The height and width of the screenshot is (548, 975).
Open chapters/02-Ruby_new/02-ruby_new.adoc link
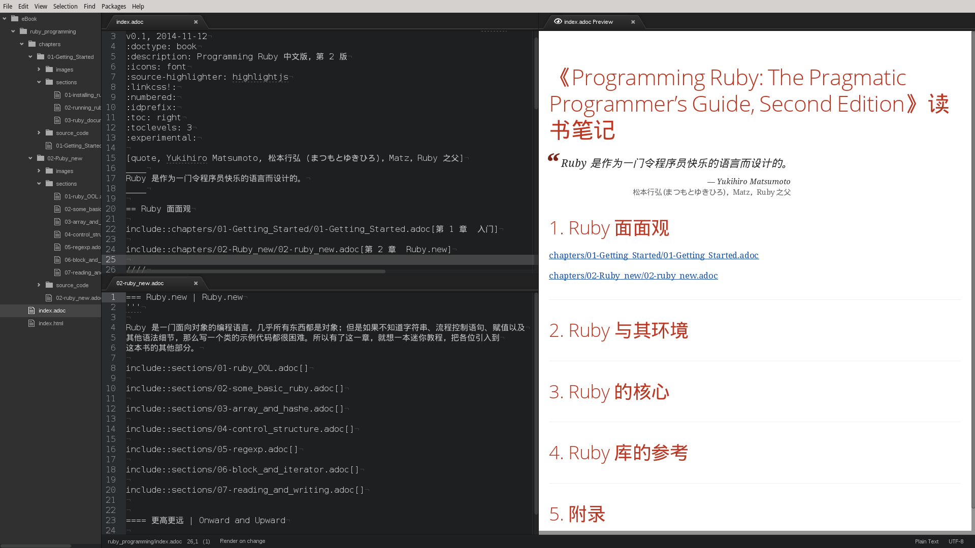click(x=633, y=276)
